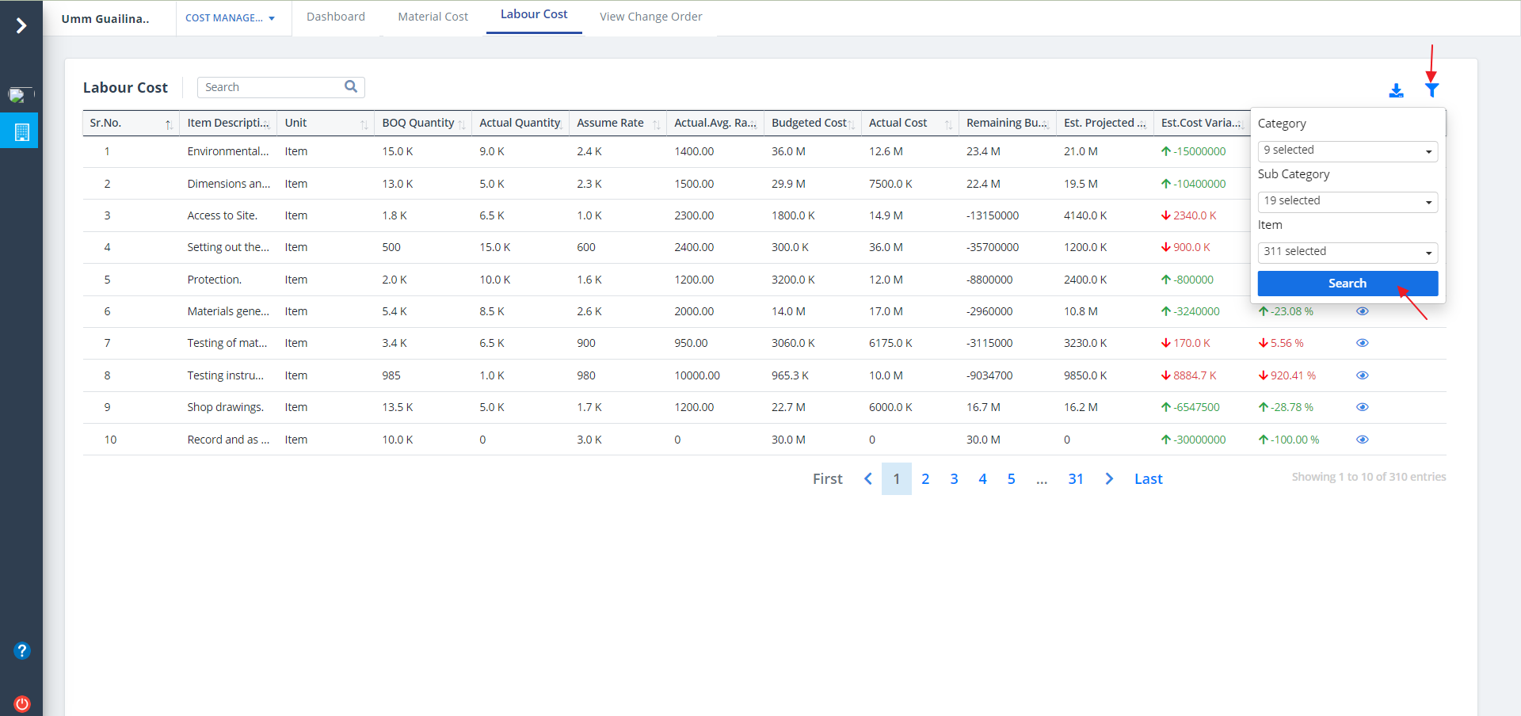This screenshot has width=1521, height=716.
Task: Expand the left sidebar chevron
Action: pos(21,26)
